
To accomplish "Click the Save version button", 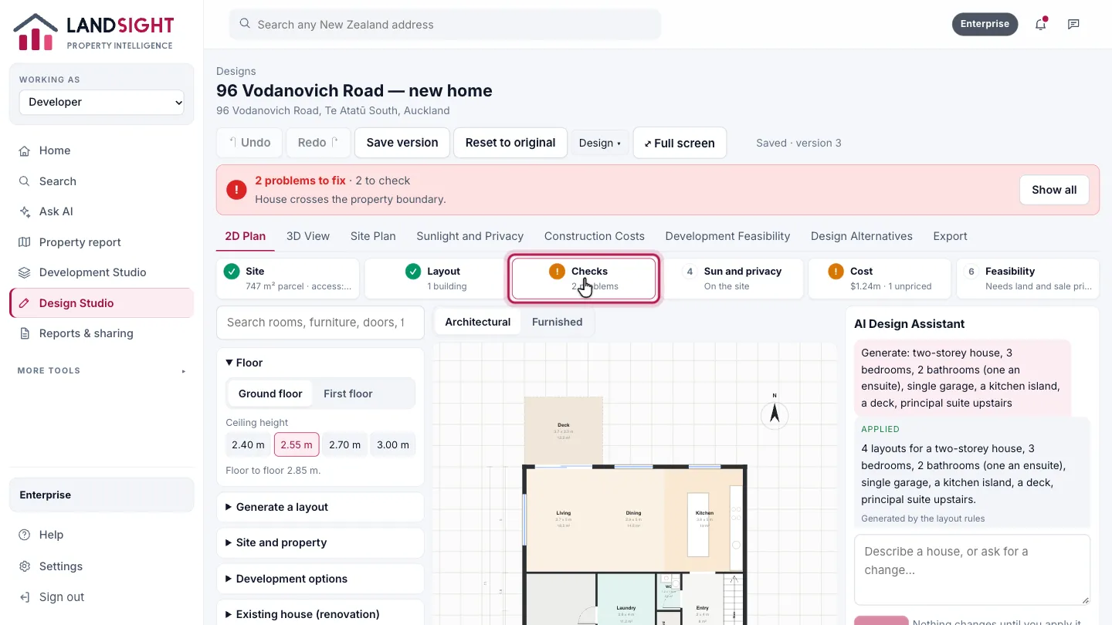I will [x=402, y=143].
